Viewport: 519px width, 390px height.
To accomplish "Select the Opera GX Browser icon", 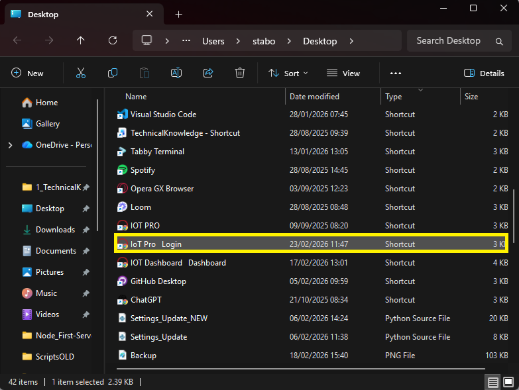I will coord(123,189).
